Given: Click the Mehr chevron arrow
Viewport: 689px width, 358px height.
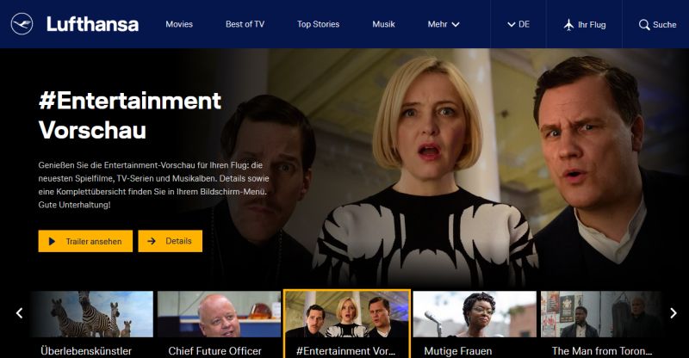Looking at the screenshot, I should (456, 25).
